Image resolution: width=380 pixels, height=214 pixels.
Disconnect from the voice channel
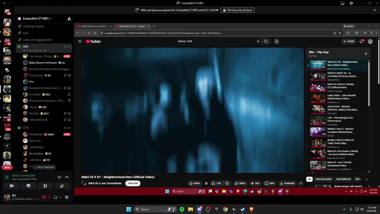66,177
